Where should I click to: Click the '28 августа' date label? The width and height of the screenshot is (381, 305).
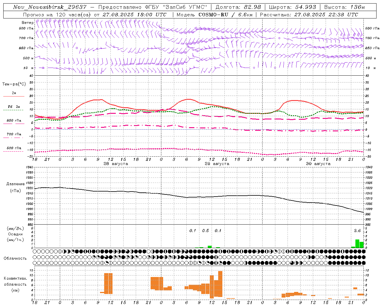pos(116,164)
